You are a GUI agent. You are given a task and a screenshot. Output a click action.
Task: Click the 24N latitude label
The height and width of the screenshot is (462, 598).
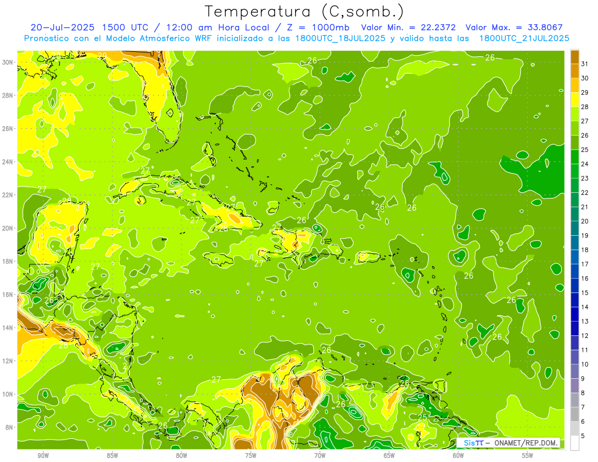coord(8,162)
